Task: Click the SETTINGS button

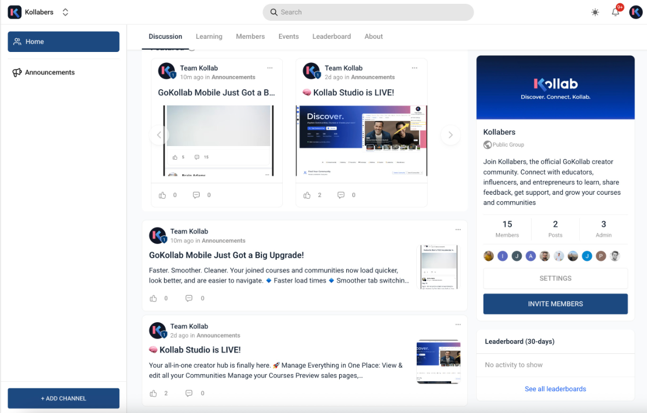Action: (x=556, y=278)
